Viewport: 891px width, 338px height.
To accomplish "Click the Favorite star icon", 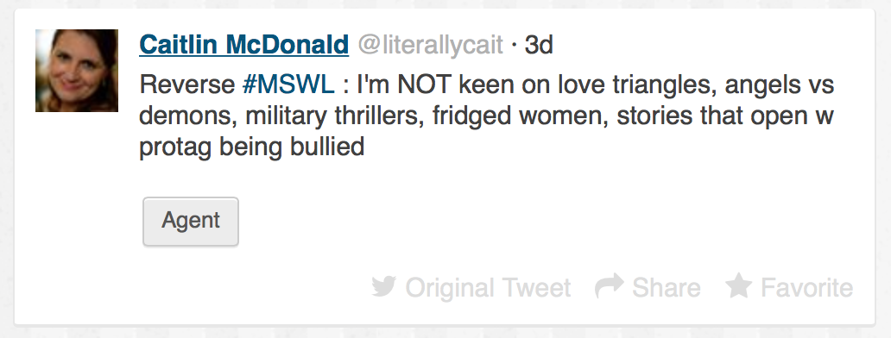I will (x=739, y=285).
